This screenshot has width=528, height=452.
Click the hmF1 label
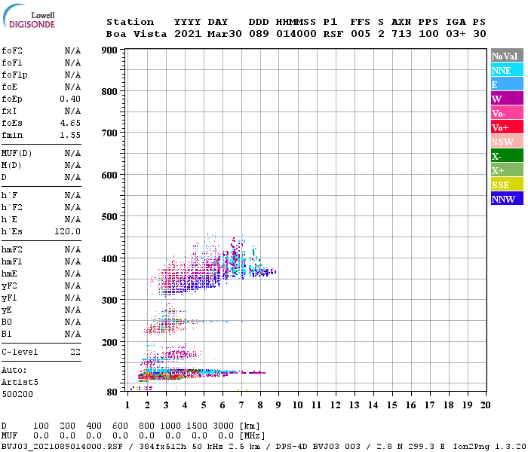12,261
